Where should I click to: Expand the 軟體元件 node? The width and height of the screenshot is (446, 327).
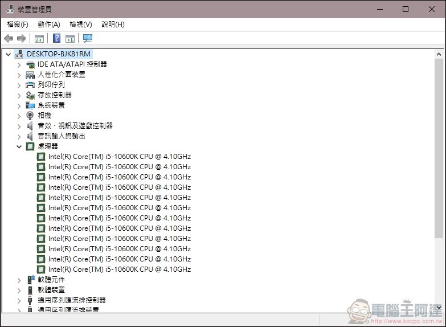pos(19,280)
